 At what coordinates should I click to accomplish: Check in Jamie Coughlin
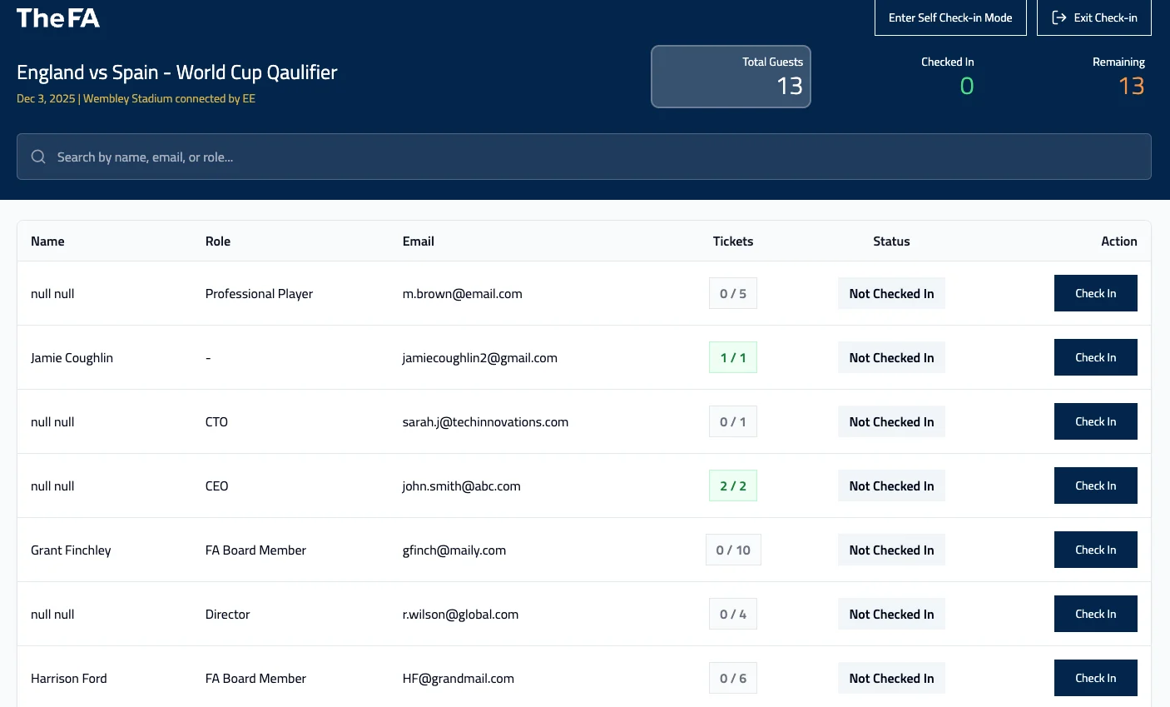pyautogui.click(x=1095, y=357)
